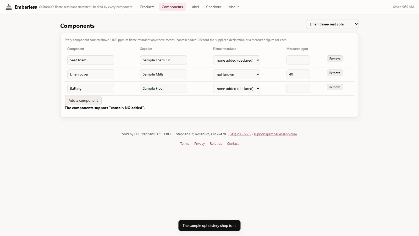Open the Privacy link

199,143
